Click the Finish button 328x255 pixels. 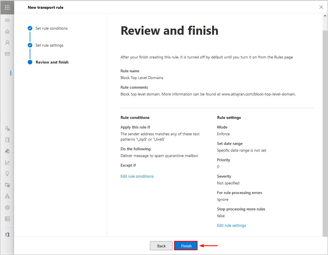coord(186,246)
